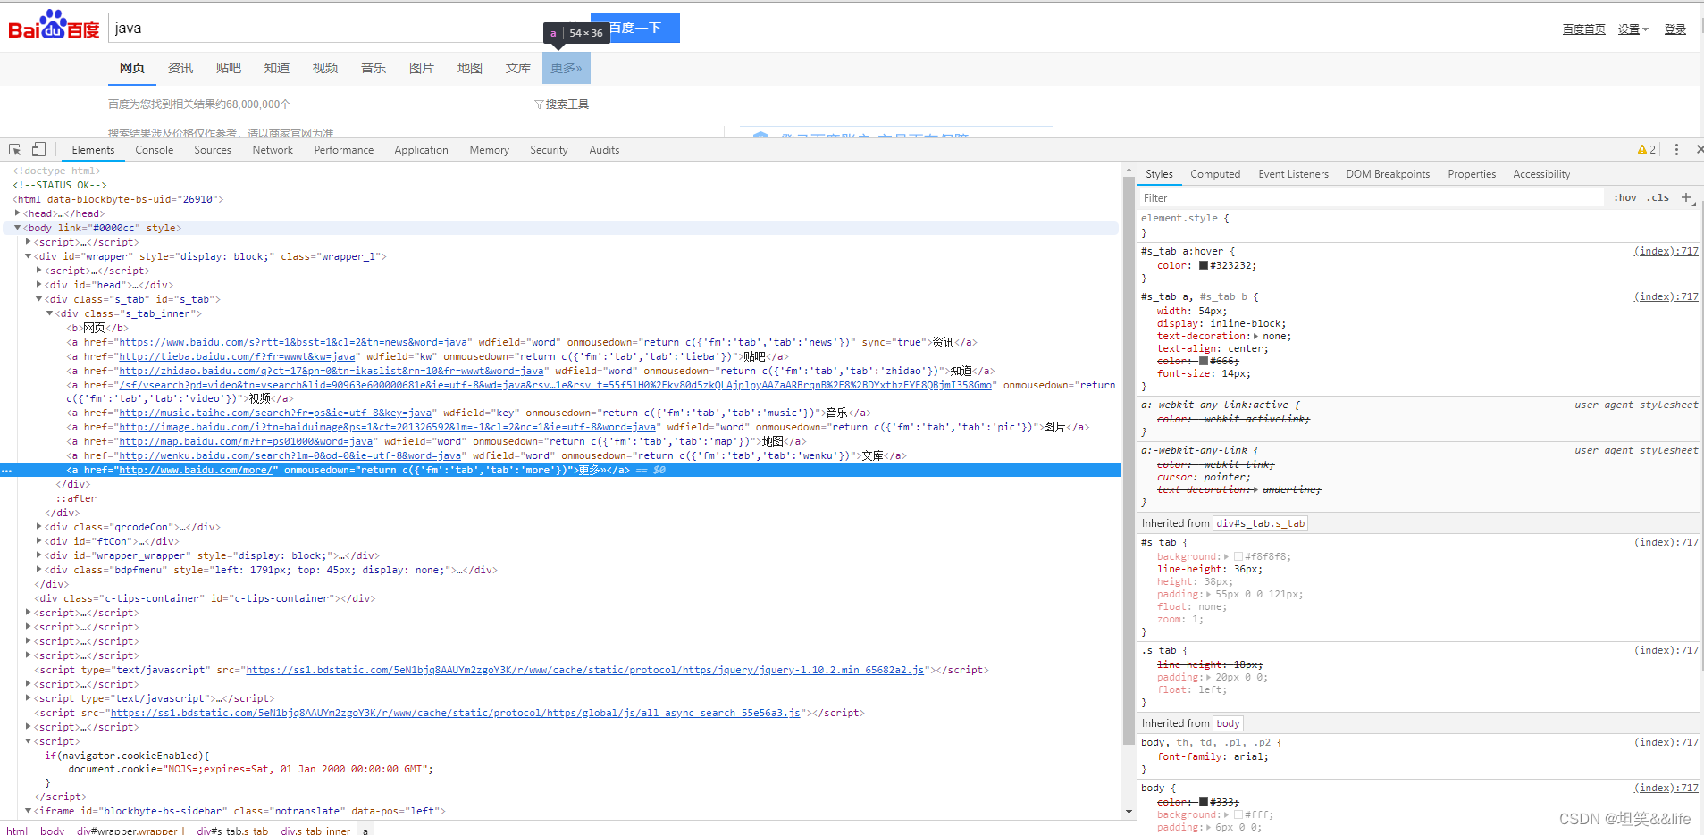Toggle the :hov element state button

(x=1625, y=197)
